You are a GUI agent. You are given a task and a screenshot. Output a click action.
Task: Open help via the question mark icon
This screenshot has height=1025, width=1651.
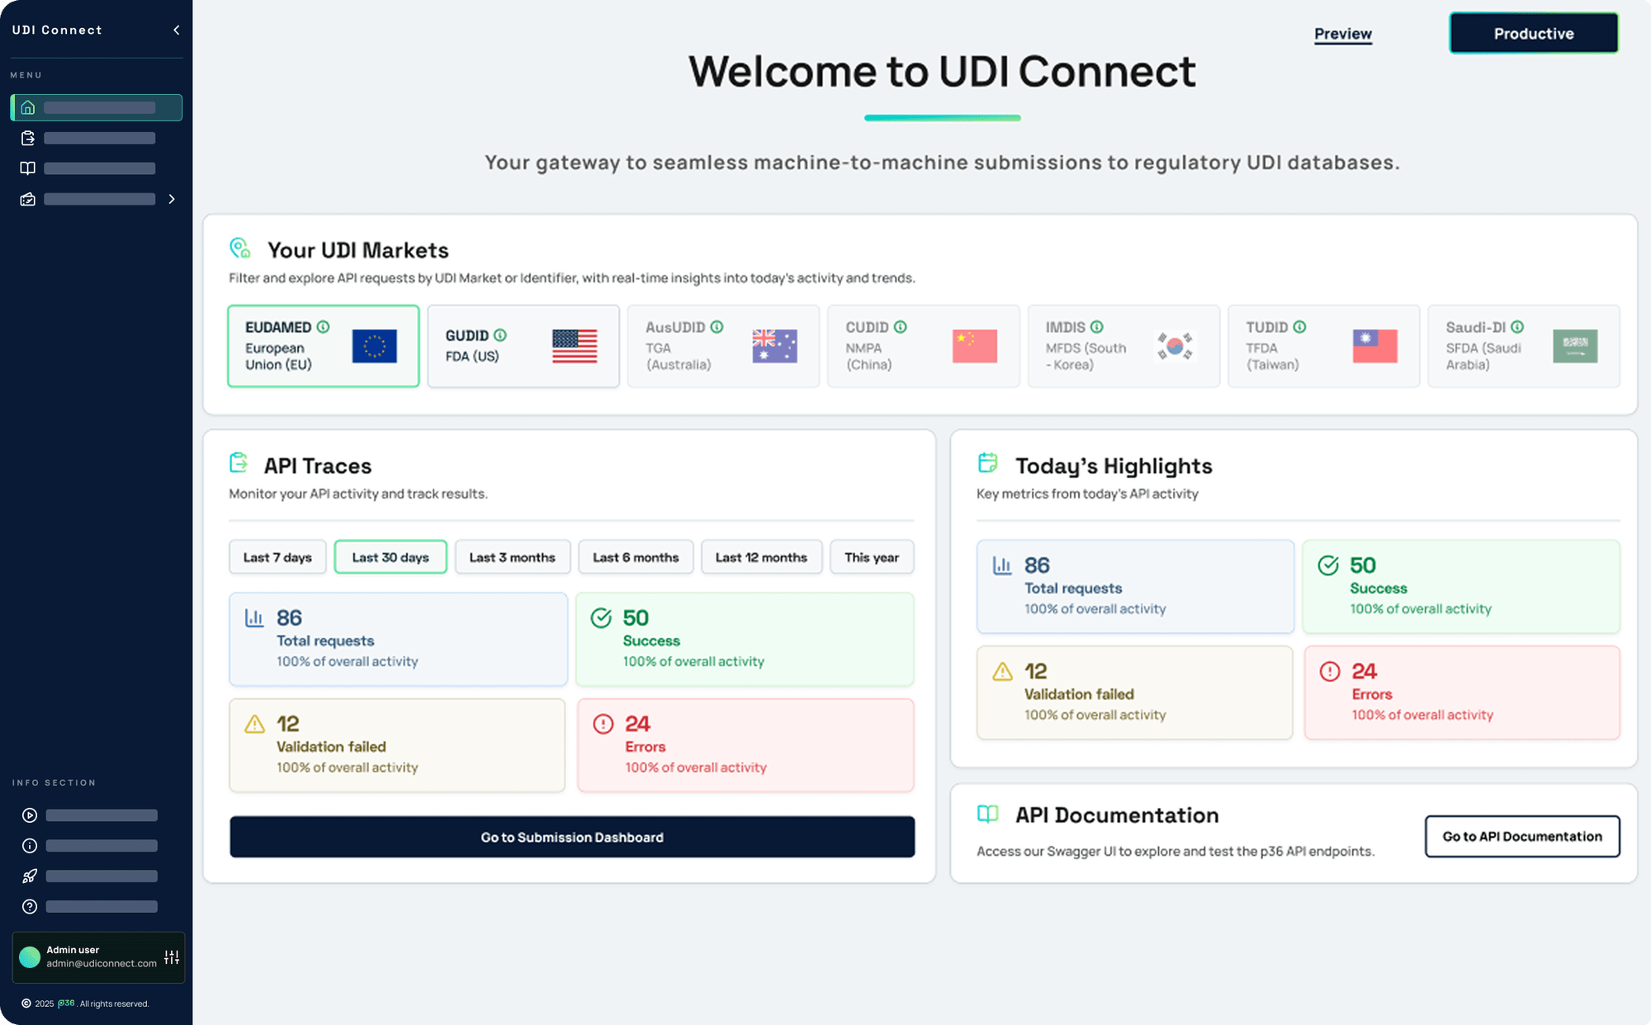pos(30,906)
